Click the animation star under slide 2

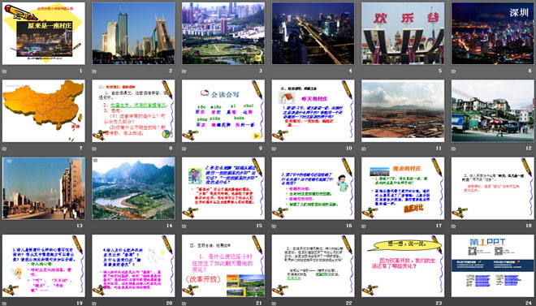pyautogui.click(x=94, y=71)
